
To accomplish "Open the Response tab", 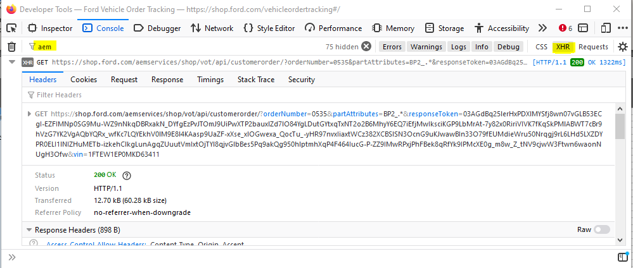I will tap(167, 80).
